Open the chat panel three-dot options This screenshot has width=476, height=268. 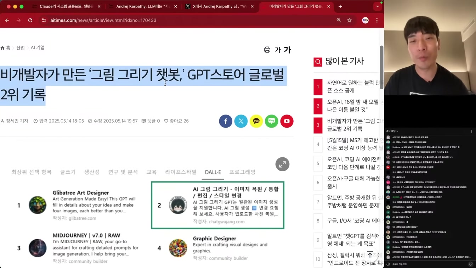(471, 131)
